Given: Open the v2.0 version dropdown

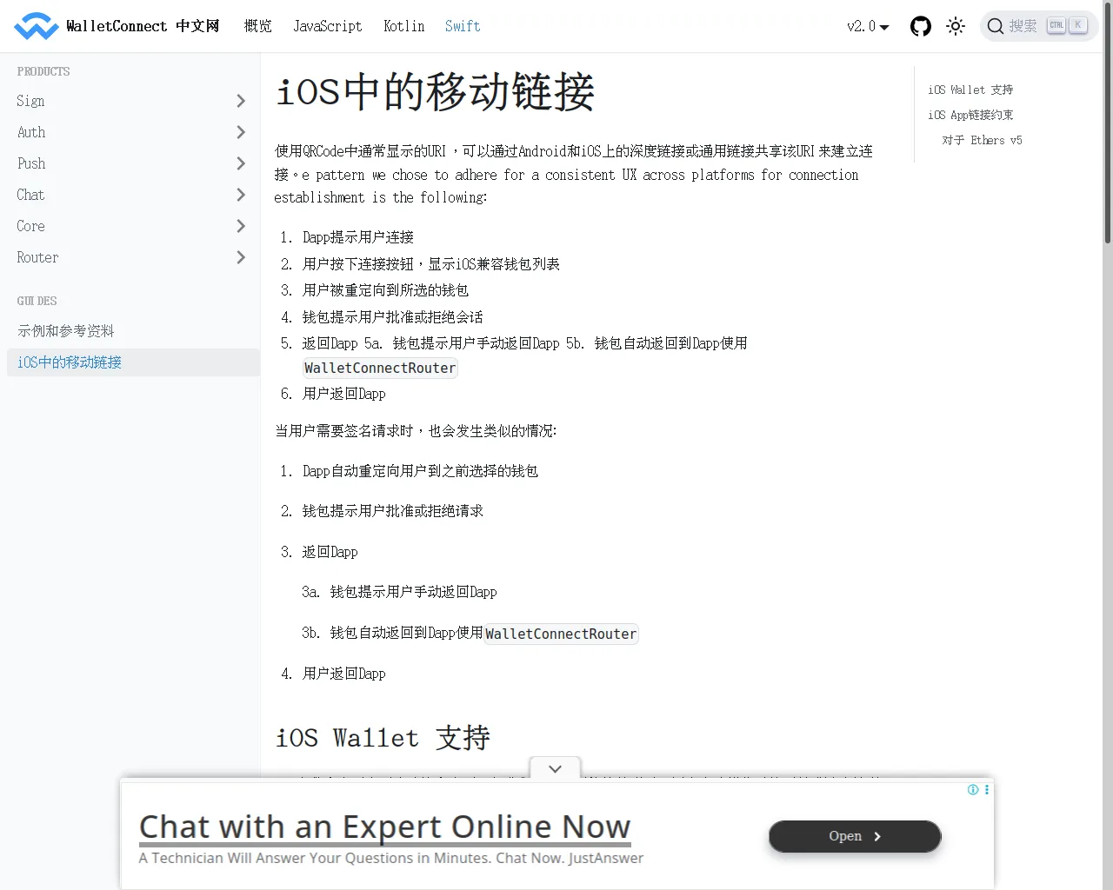Looking at the screenshot, I should click(868, 26).
